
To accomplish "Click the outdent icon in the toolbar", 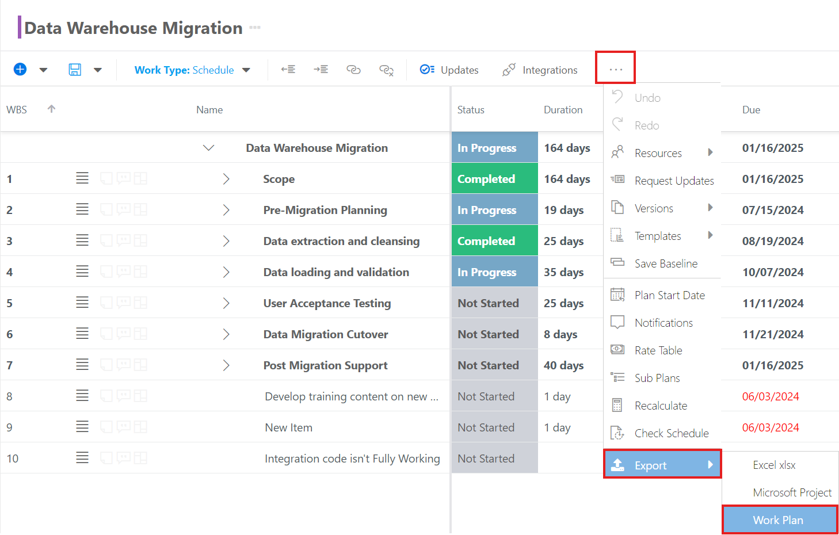I will click(288, 70).
